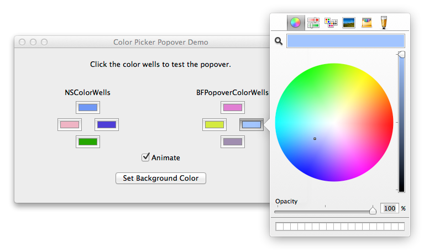Open the green NSColorWell
424x252 pixels.
[88, 141]
